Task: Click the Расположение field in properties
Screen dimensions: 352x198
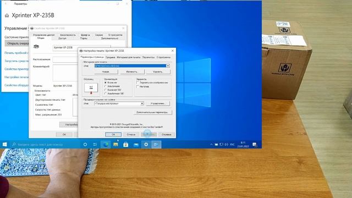Action: coord(65,59)
